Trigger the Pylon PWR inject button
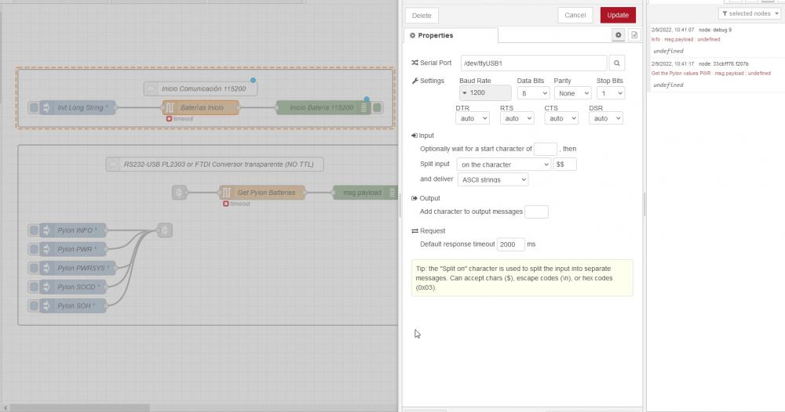This screenshot has height=412, width=785. 34,249
